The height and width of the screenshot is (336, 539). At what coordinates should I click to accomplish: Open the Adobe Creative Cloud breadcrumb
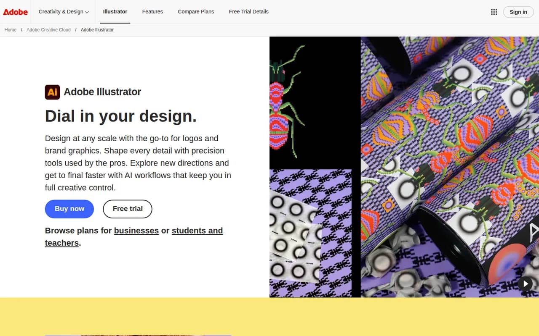(48, 30)
